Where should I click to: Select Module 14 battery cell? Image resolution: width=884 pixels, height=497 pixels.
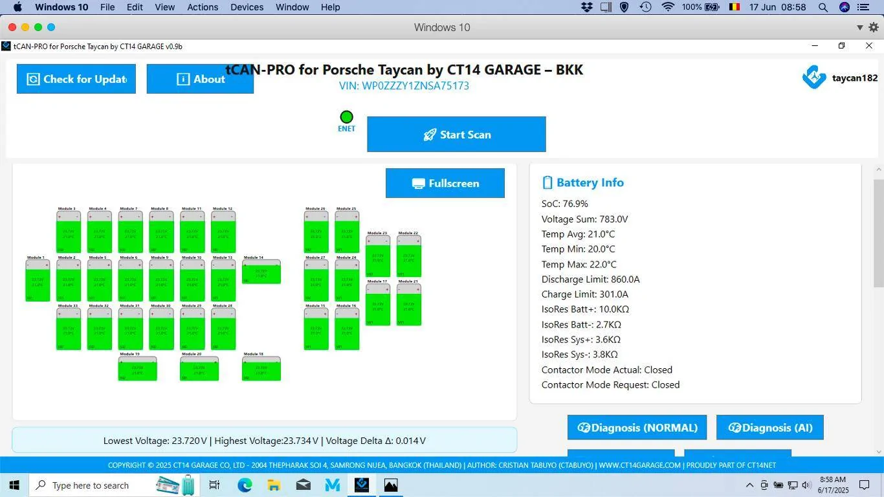click(x=261, y=272)
